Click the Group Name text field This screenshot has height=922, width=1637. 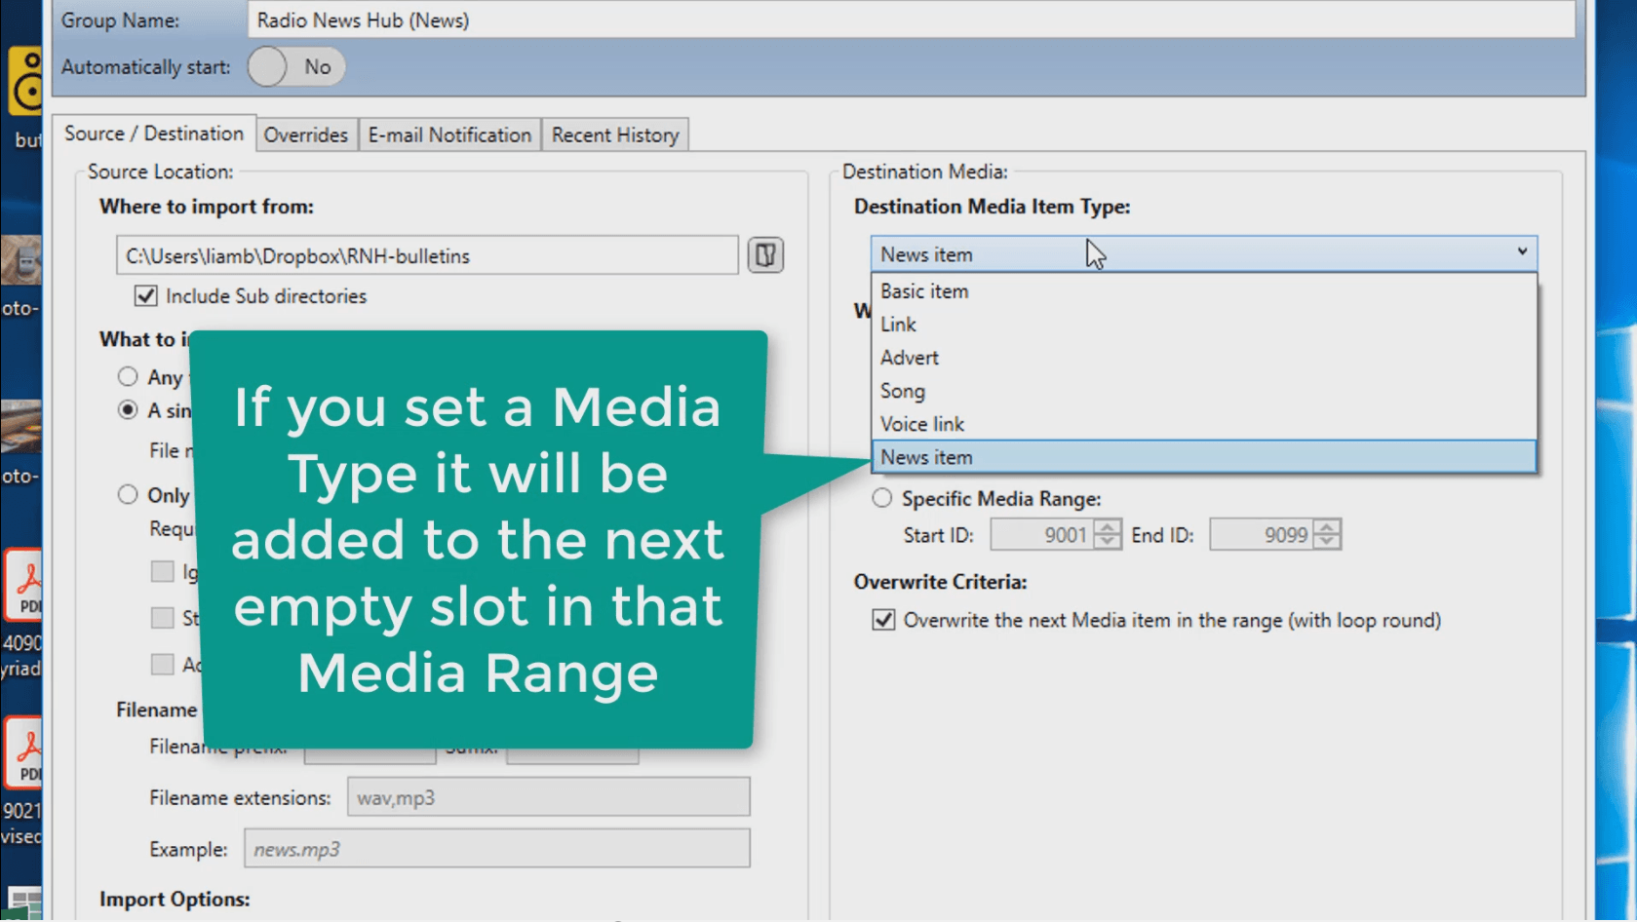click(x=911, y=20)
